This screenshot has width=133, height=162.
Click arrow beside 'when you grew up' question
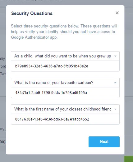(x=115, y=56)
